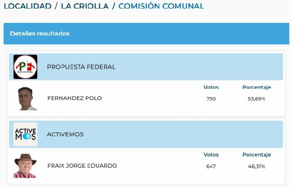Click COMISIÓN COMUNAL breadcrumb item
The height and width of the screenshot is (187, 292).
(161, 6)
